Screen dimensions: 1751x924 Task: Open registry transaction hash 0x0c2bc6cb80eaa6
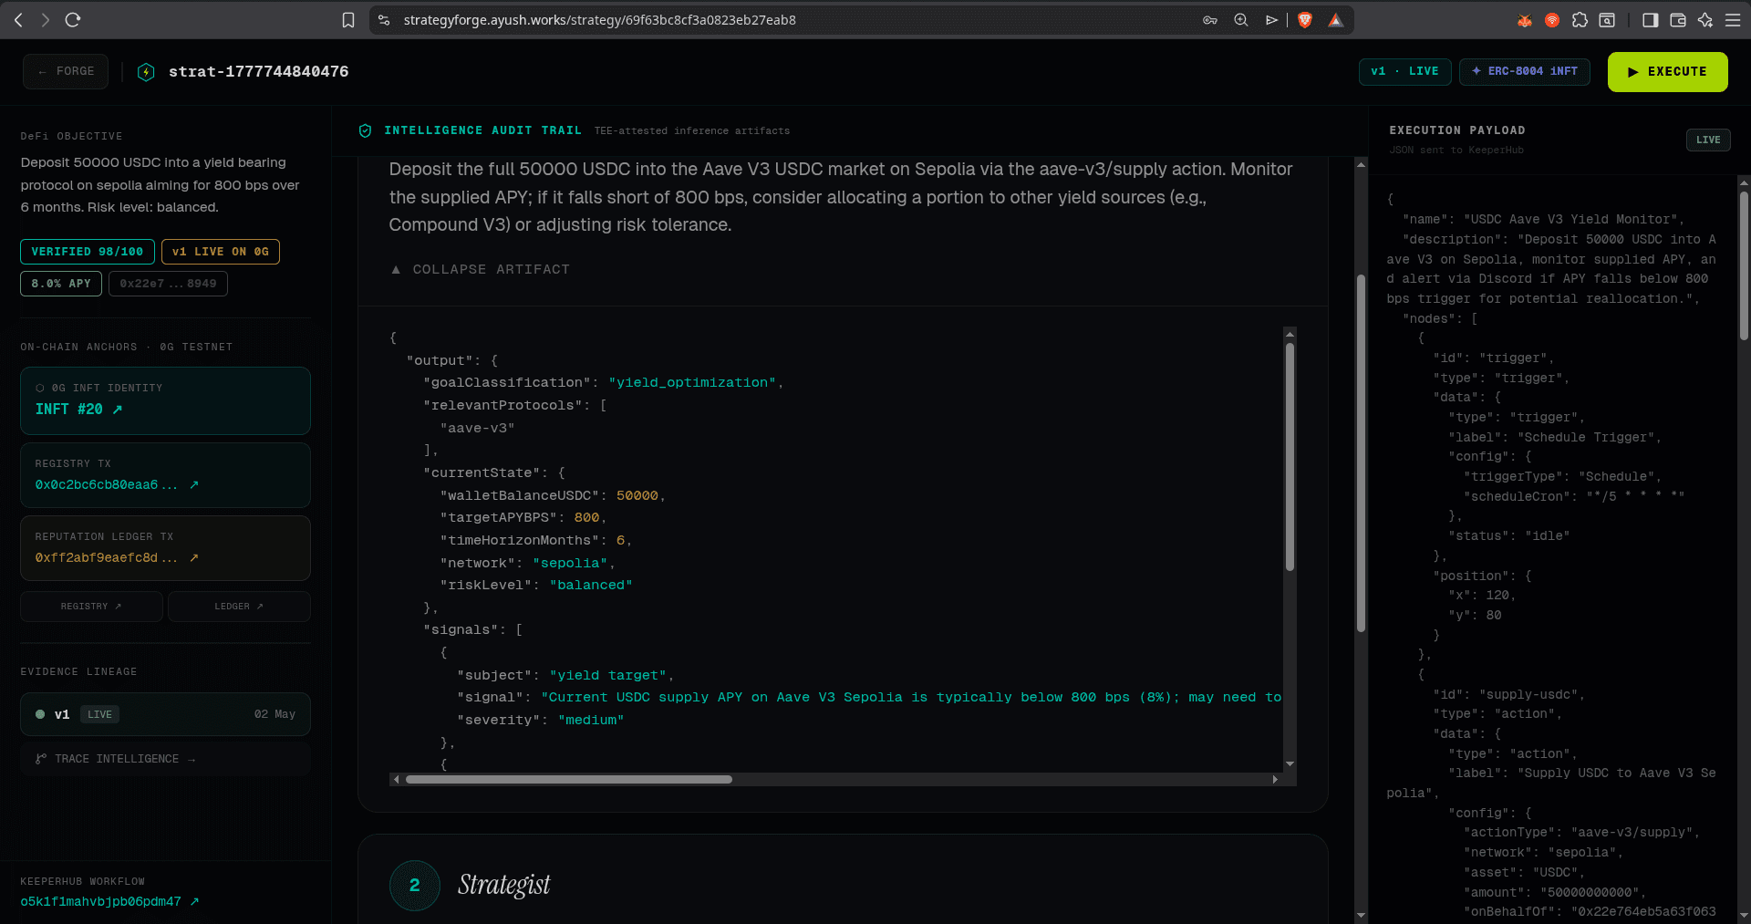tap(106, 485)
